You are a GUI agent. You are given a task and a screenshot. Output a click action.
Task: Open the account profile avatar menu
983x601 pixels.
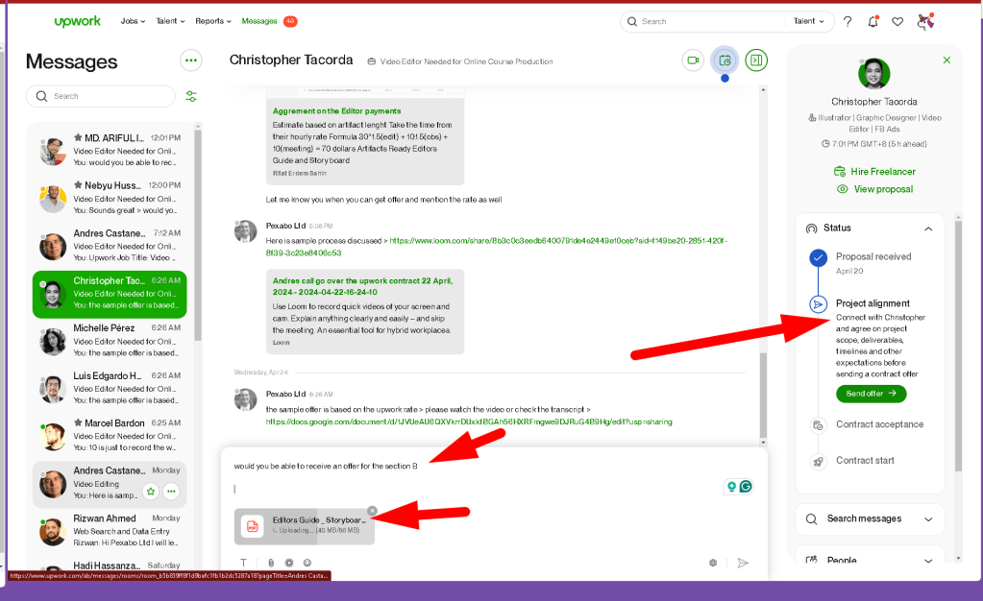click(925, 21)
